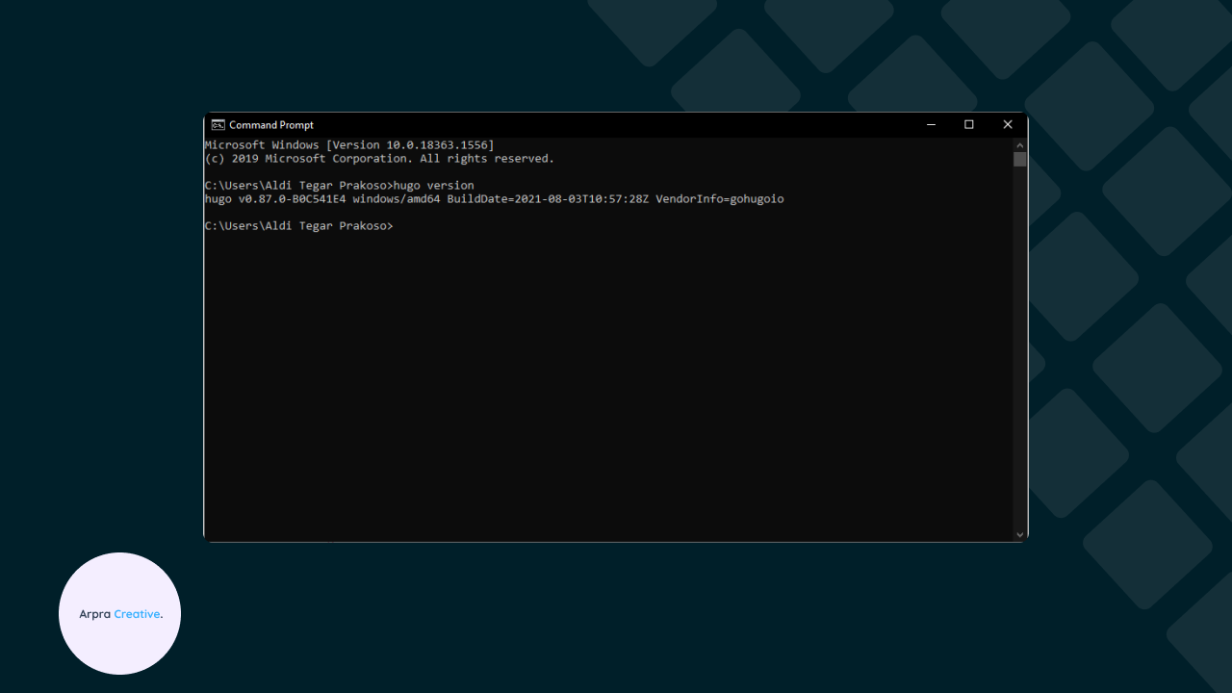Click the scrollbar up arrow
This screenshot has width=1232, height=693.
pyautogui.click(x=1020, y=143)
